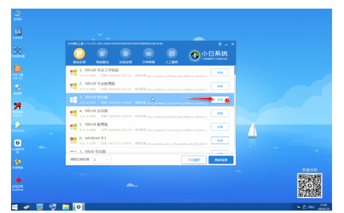Launch the AnyDesk desktop shortcut
Screen dimensions: 344x213
pos(18,184)
